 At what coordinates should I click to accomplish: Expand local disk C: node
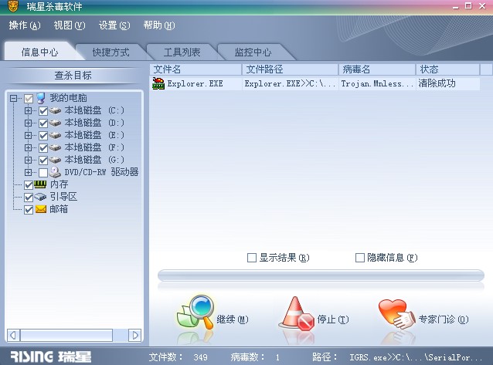[28, 111]
